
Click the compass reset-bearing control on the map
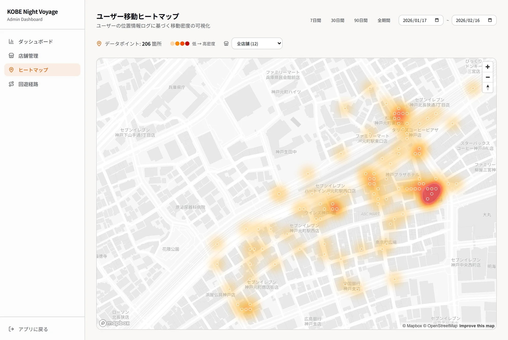click(488, 88)
